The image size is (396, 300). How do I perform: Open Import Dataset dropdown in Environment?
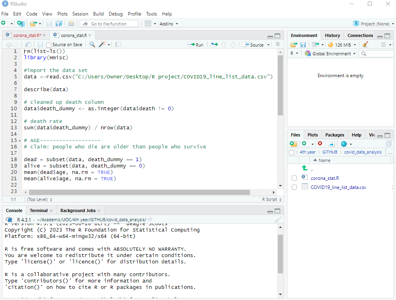[x=318, y=45]
